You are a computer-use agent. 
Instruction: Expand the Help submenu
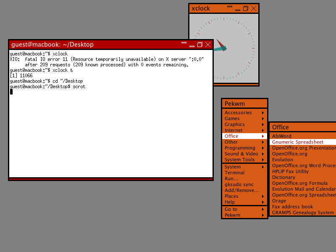[244, 202]
